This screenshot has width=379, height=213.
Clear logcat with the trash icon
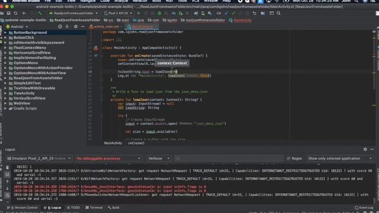pos(8,167)
